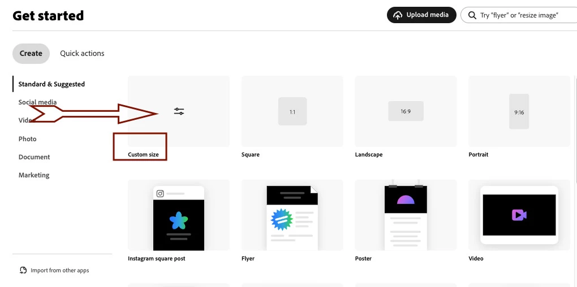Choose the 16:9 Landscape thumbnail
The width and height of the screenshot is (577, 287).
pyautogui.click(x=406, y=111)
